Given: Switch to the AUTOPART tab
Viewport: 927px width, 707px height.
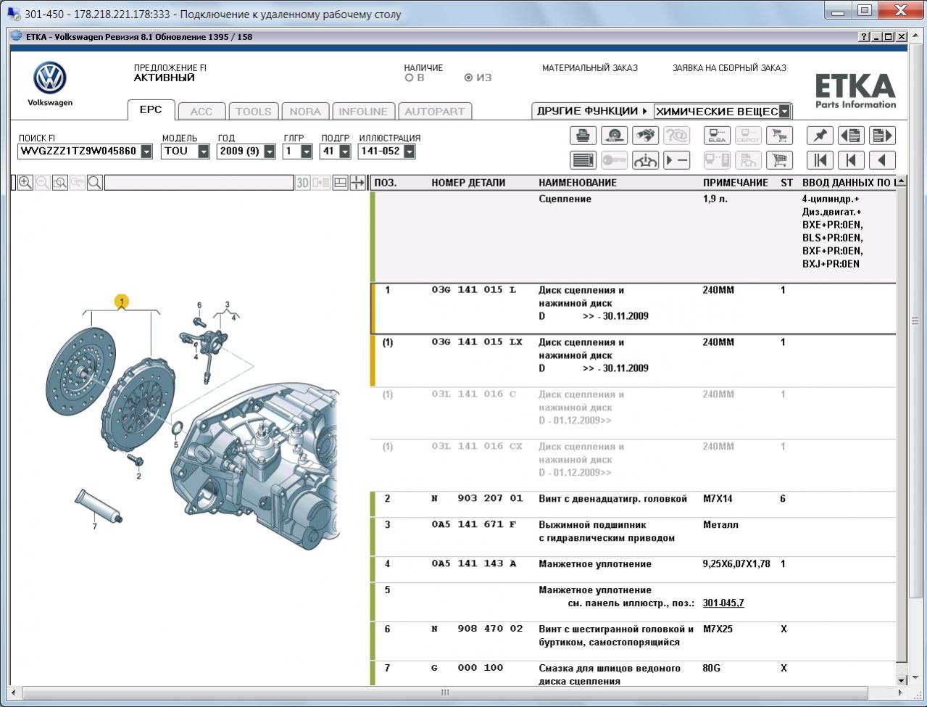Looking at the screenshot, I should coord(435,112).
